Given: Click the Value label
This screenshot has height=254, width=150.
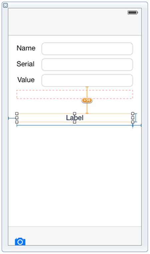Looking at the screenshot, I should [26, 80].
